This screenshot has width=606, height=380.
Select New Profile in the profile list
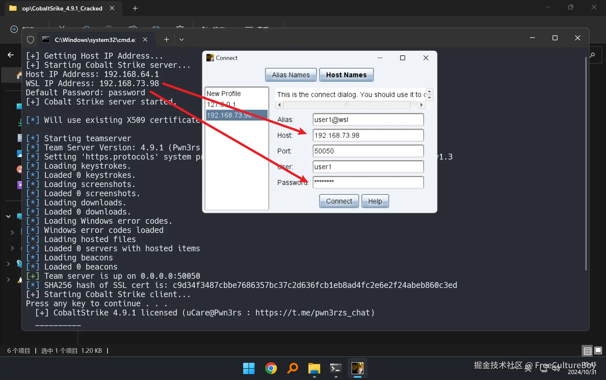click(x=236, y=93)
